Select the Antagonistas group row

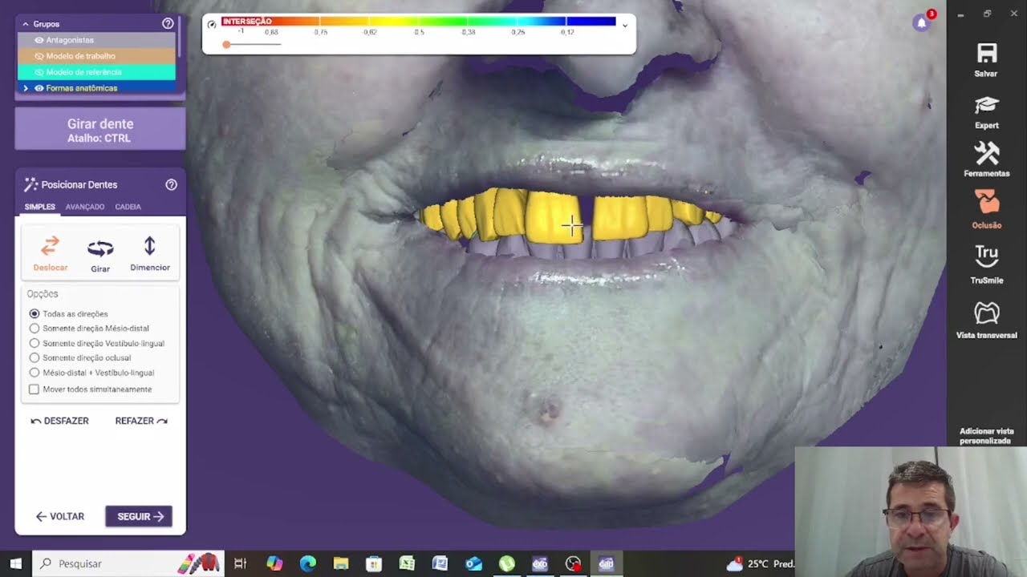pos(96,40)
